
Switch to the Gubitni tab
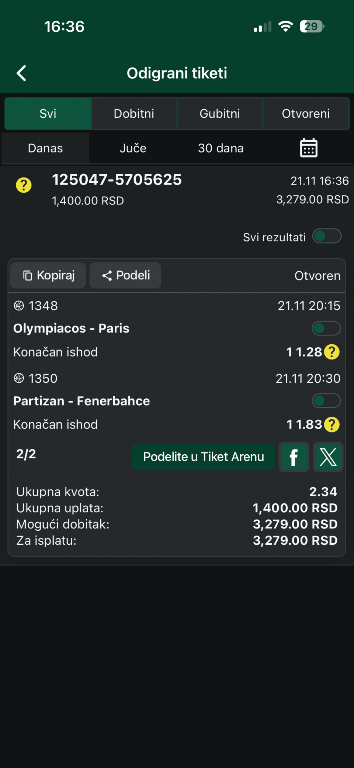coord(220,114)
